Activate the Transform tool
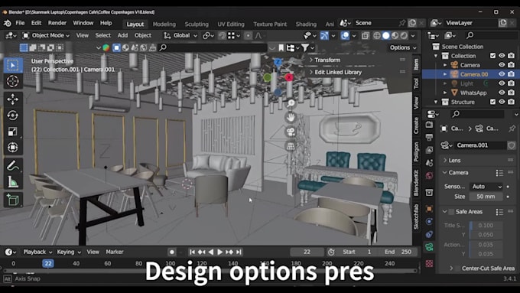 pos(12,148)
